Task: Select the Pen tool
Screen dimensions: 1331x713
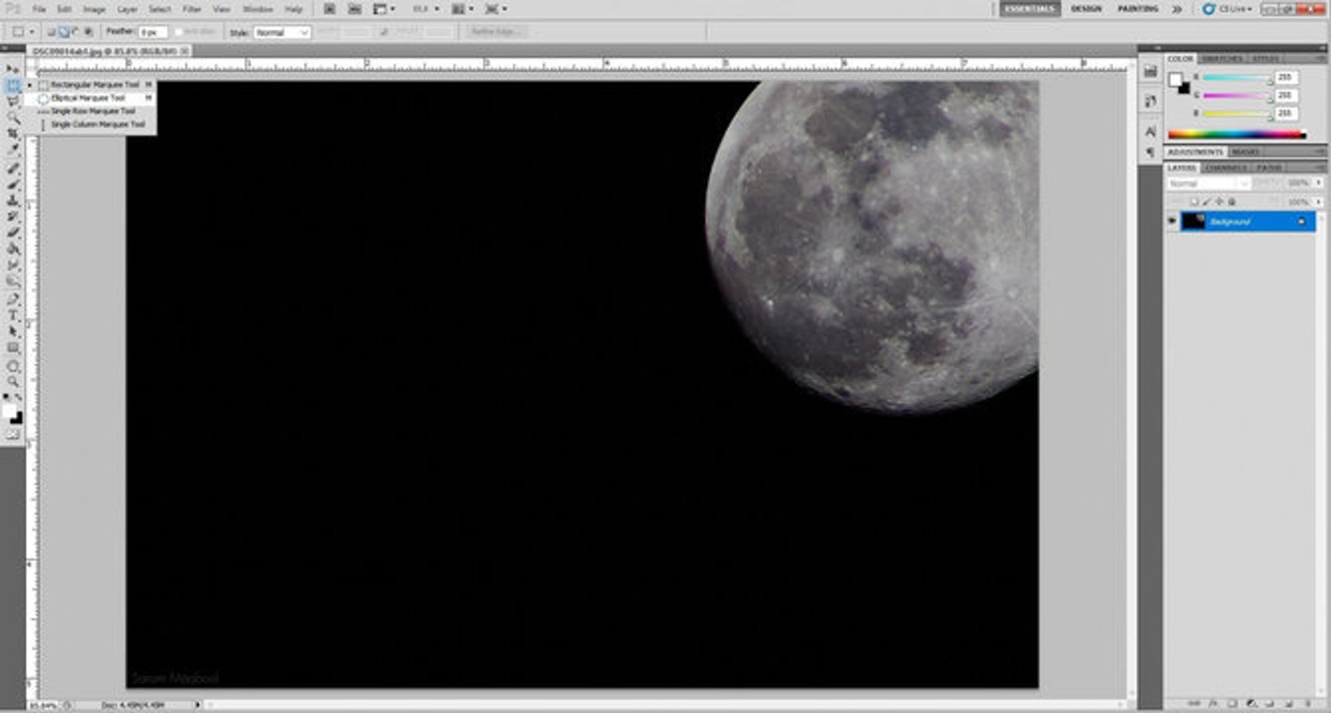Action: (13, 299)
